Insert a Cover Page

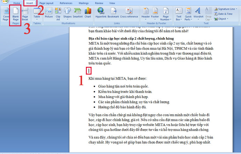(x=6, y=14)
